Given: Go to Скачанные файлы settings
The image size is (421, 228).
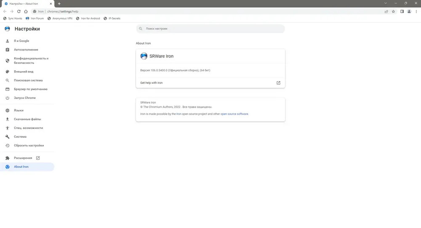Looking at the screenshot, I should (27, 119).
